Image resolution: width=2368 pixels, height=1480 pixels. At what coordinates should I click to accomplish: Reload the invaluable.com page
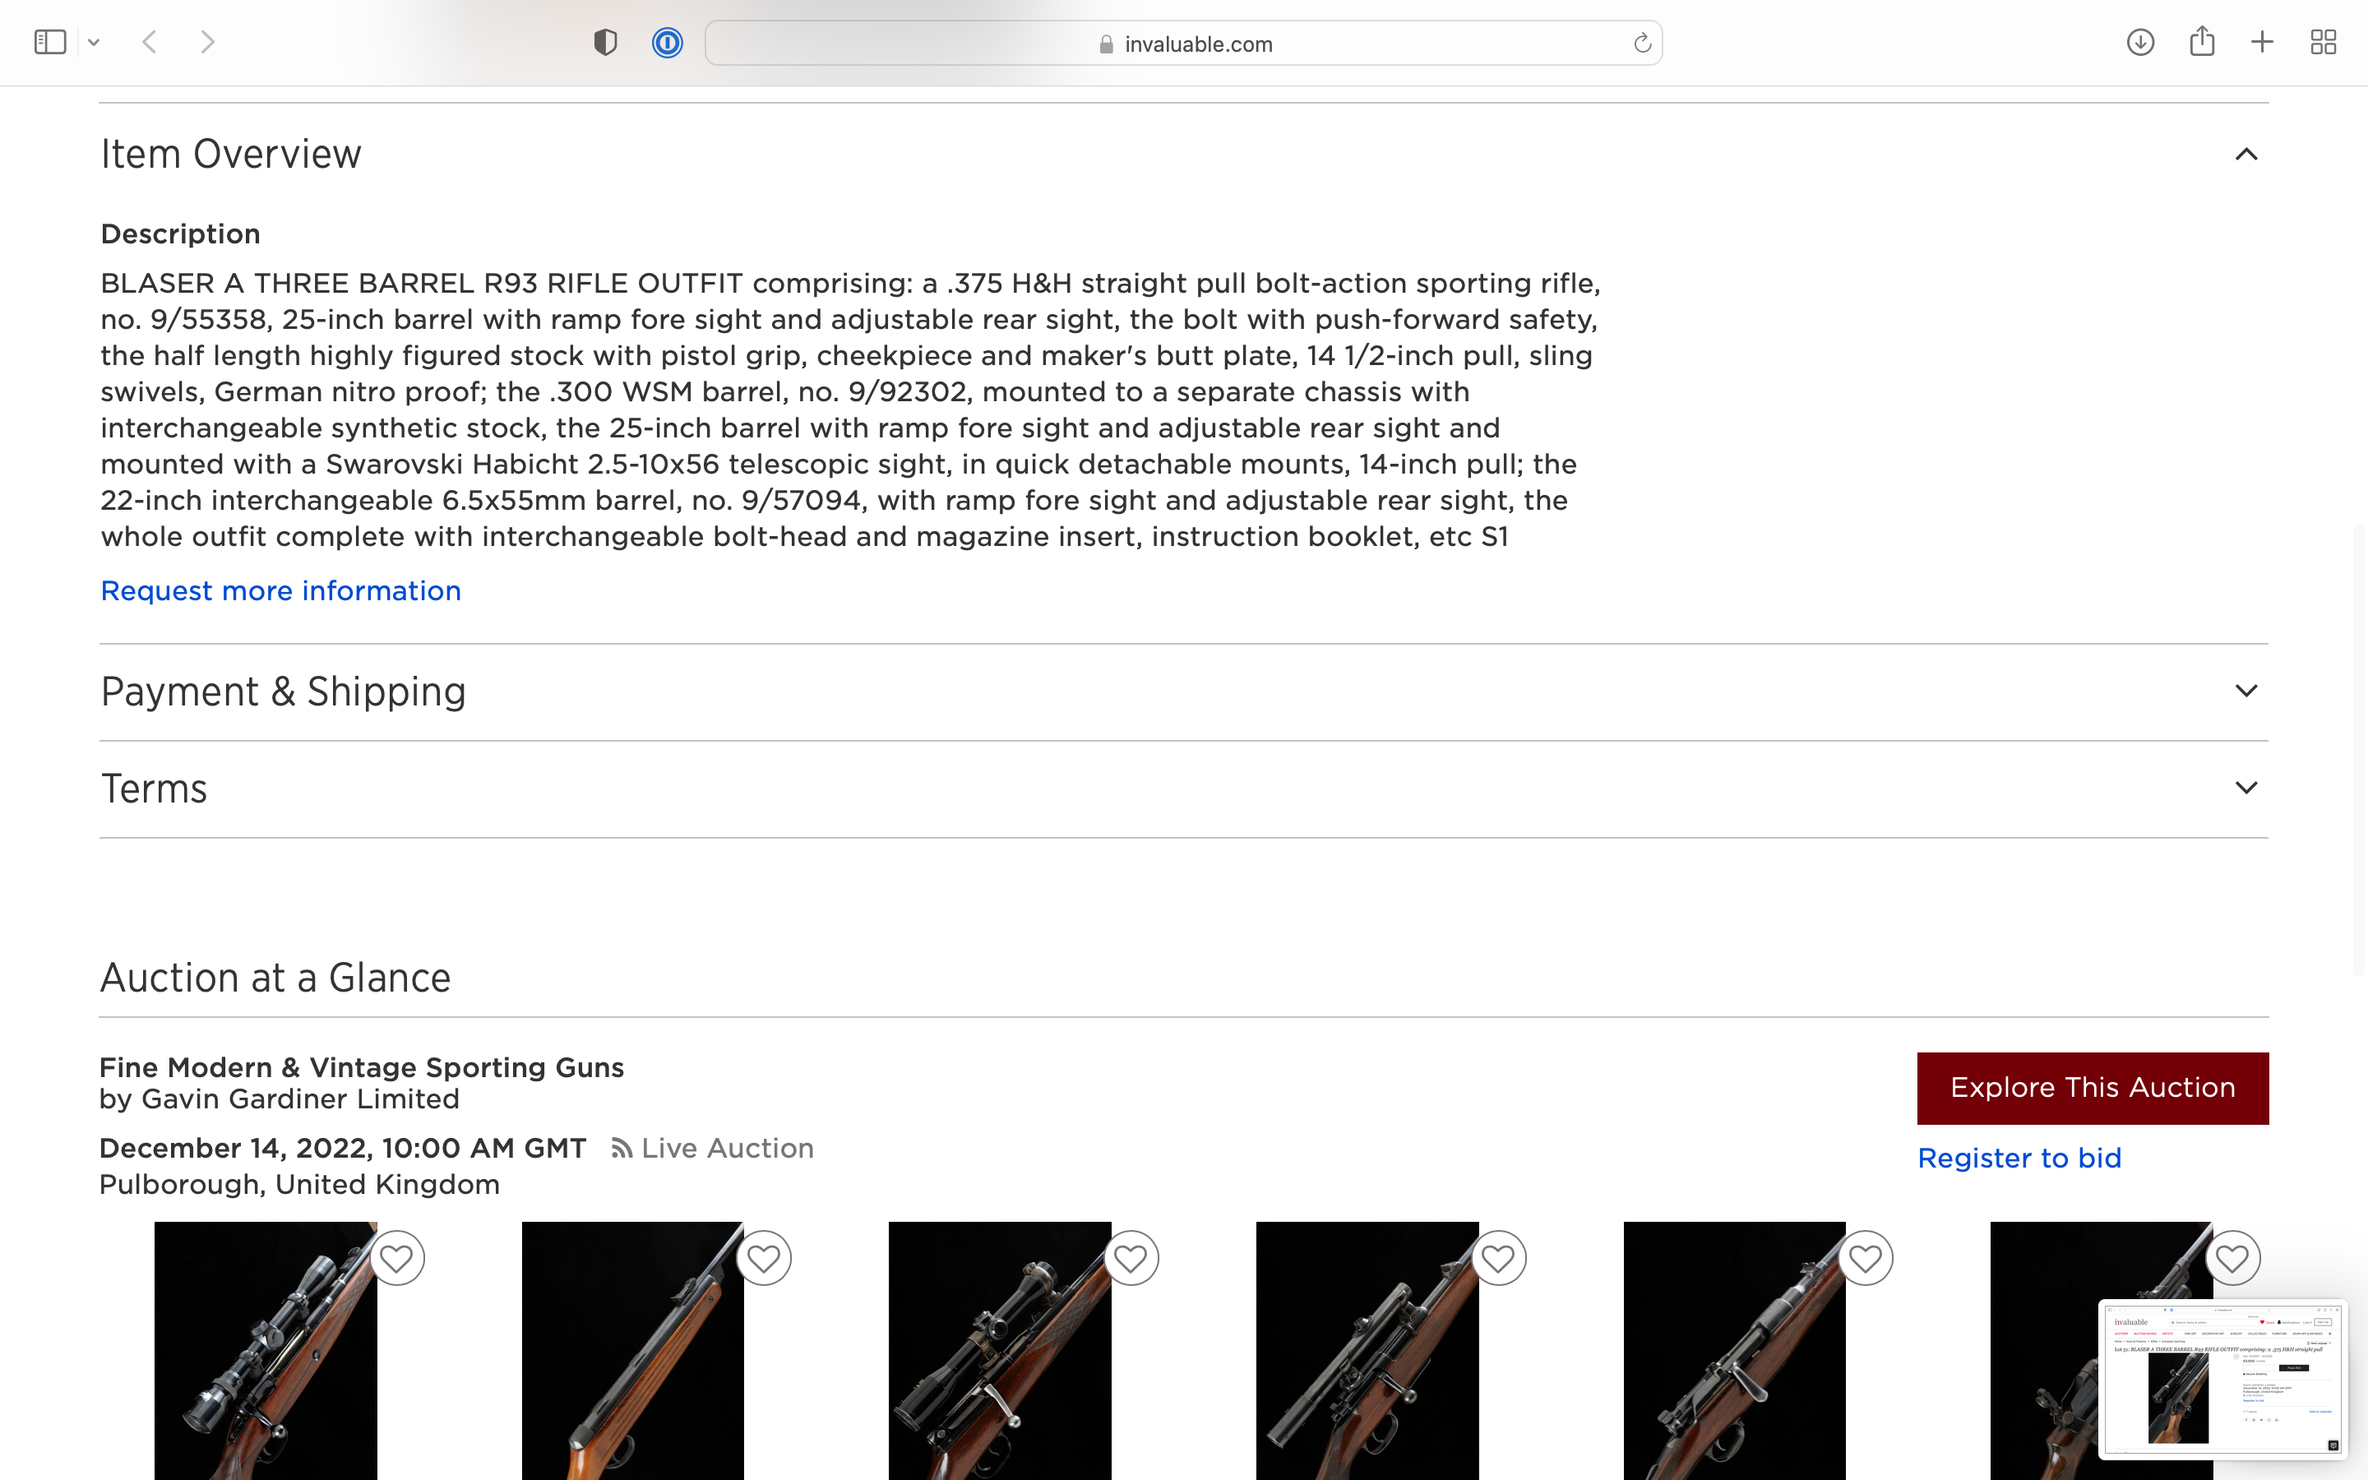point(1642,43)
